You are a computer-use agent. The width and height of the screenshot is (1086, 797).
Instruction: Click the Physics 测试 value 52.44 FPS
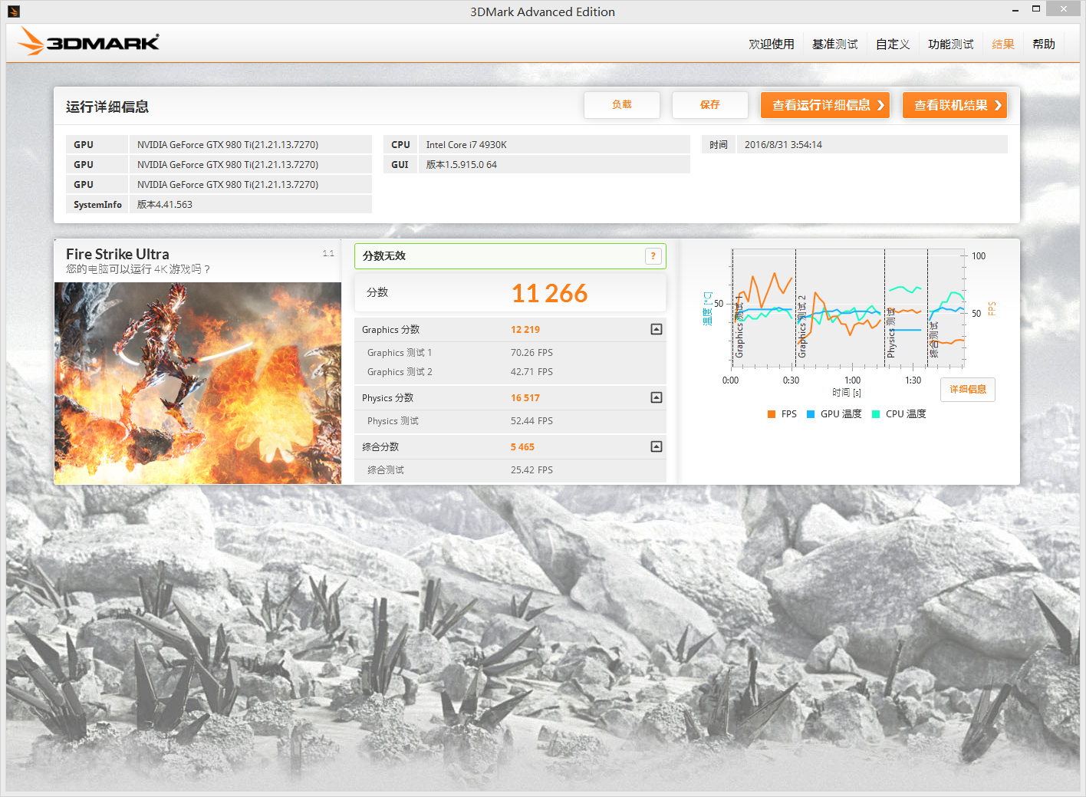(531, 421)
